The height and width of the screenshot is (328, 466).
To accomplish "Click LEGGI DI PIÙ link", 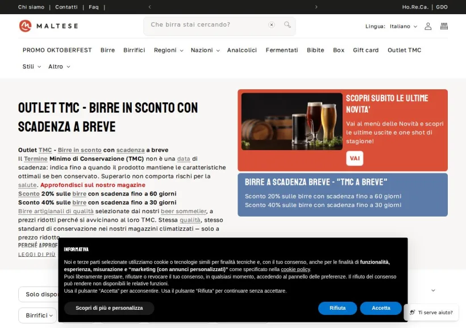I will (x=36, y=255).
